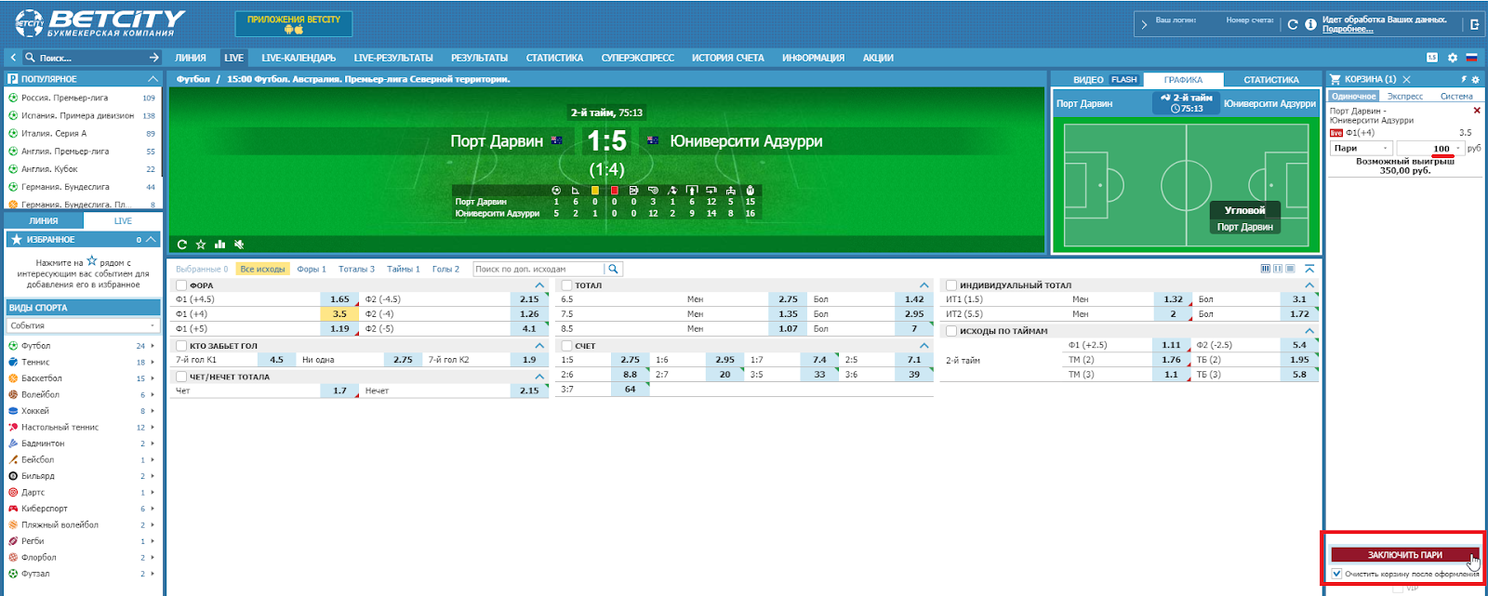This screenshot has height=596, width=1488.
Task: Open site settings gear in navigation bar
Action: click(x=1453, y=58)
